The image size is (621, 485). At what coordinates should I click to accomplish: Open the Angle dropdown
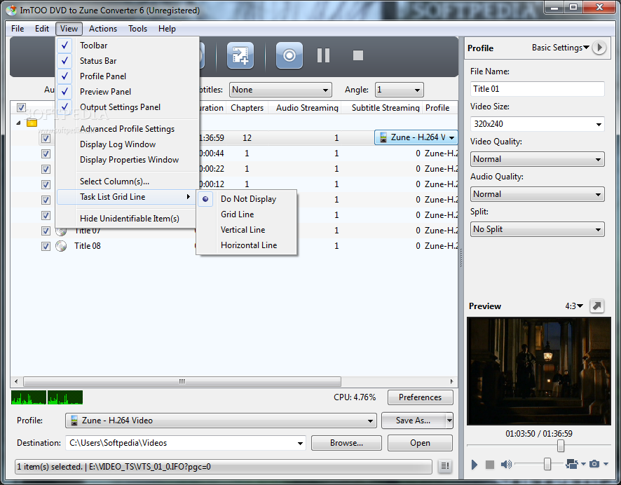coord(400,90)
